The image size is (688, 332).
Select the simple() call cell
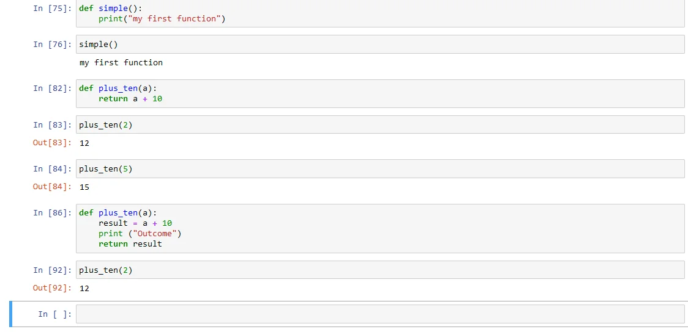click(380, 45)
